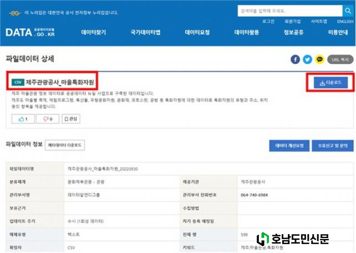Click the 수집방법 row label
This screenshot has height=253, width=356.
click(x=191, y=208)
